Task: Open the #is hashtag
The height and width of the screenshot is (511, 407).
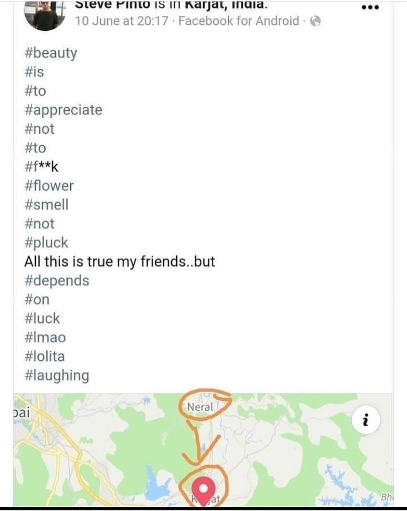Action: click(34, 72)
